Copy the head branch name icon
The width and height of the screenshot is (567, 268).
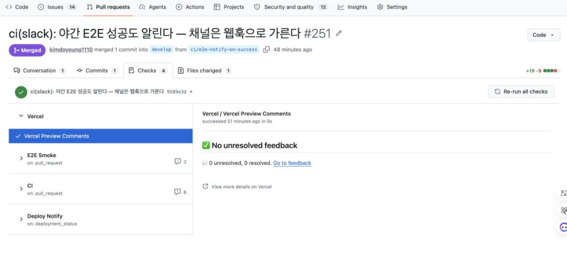[266, 49]
